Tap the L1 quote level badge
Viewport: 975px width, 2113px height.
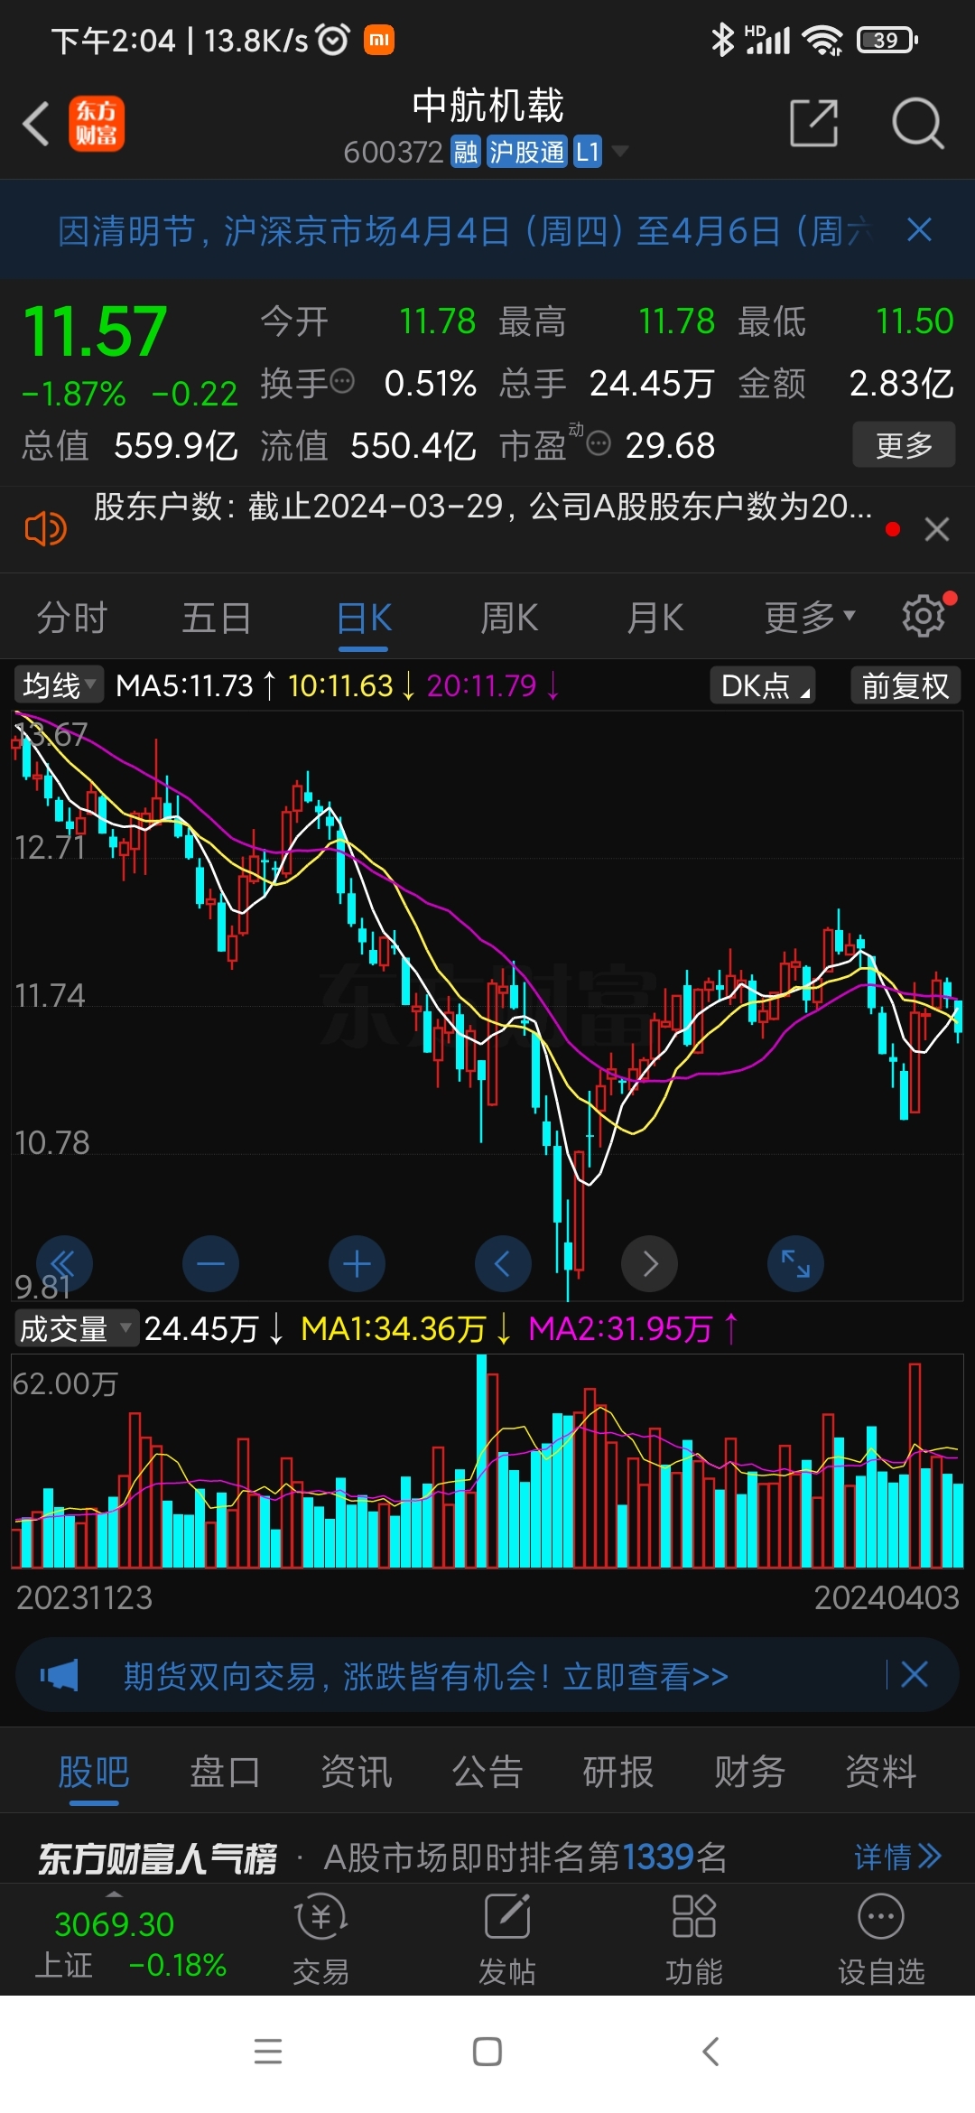coord(588,152)
